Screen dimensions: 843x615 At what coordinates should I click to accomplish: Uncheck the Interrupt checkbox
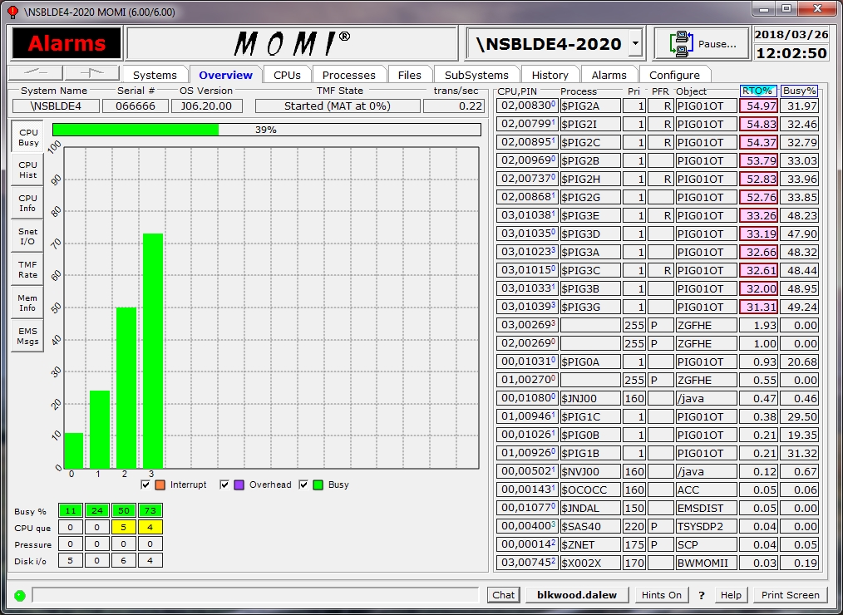(146, 485)
